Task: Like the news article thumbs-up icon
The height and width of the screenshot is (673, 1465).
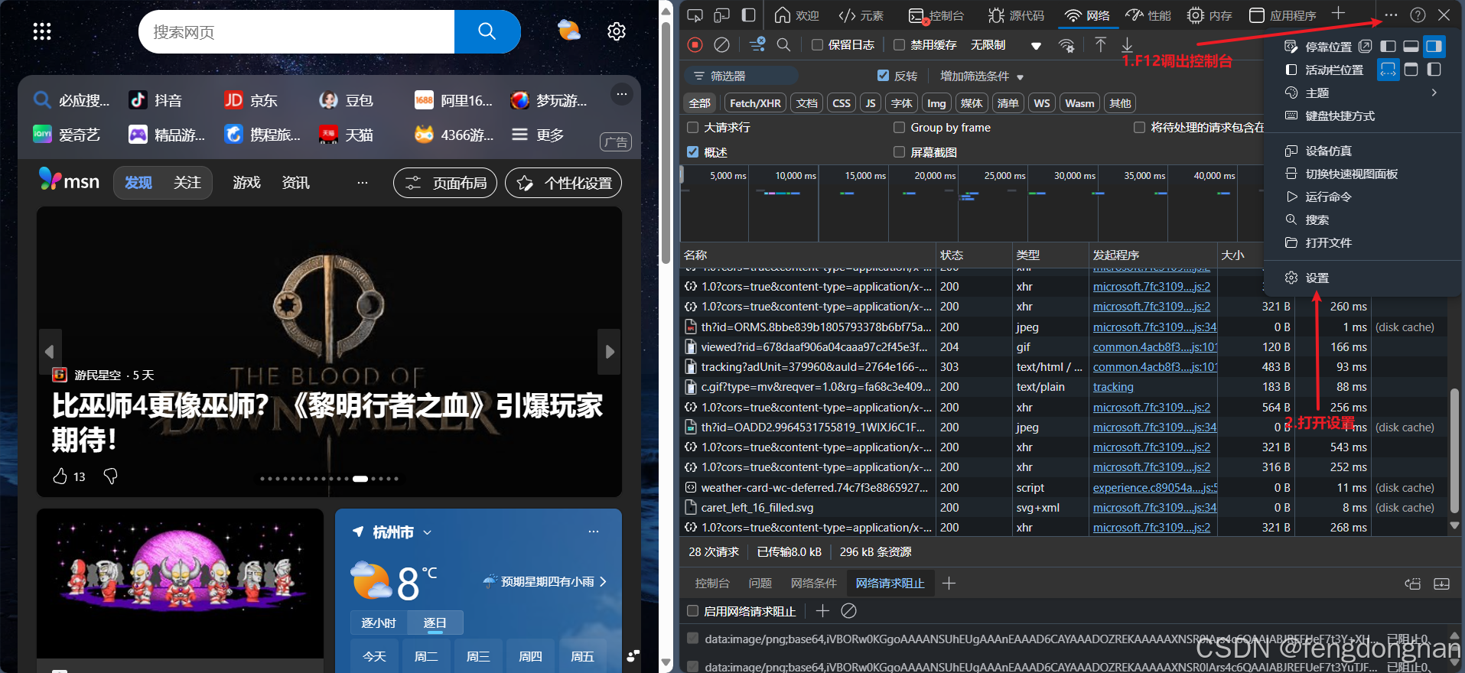Action: pos(60,476)
